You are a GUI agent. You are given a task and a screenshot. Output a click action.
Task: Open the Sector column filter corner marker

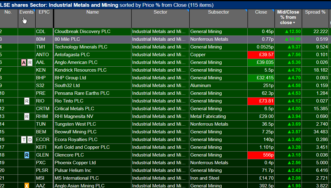(x=188, y=10)
